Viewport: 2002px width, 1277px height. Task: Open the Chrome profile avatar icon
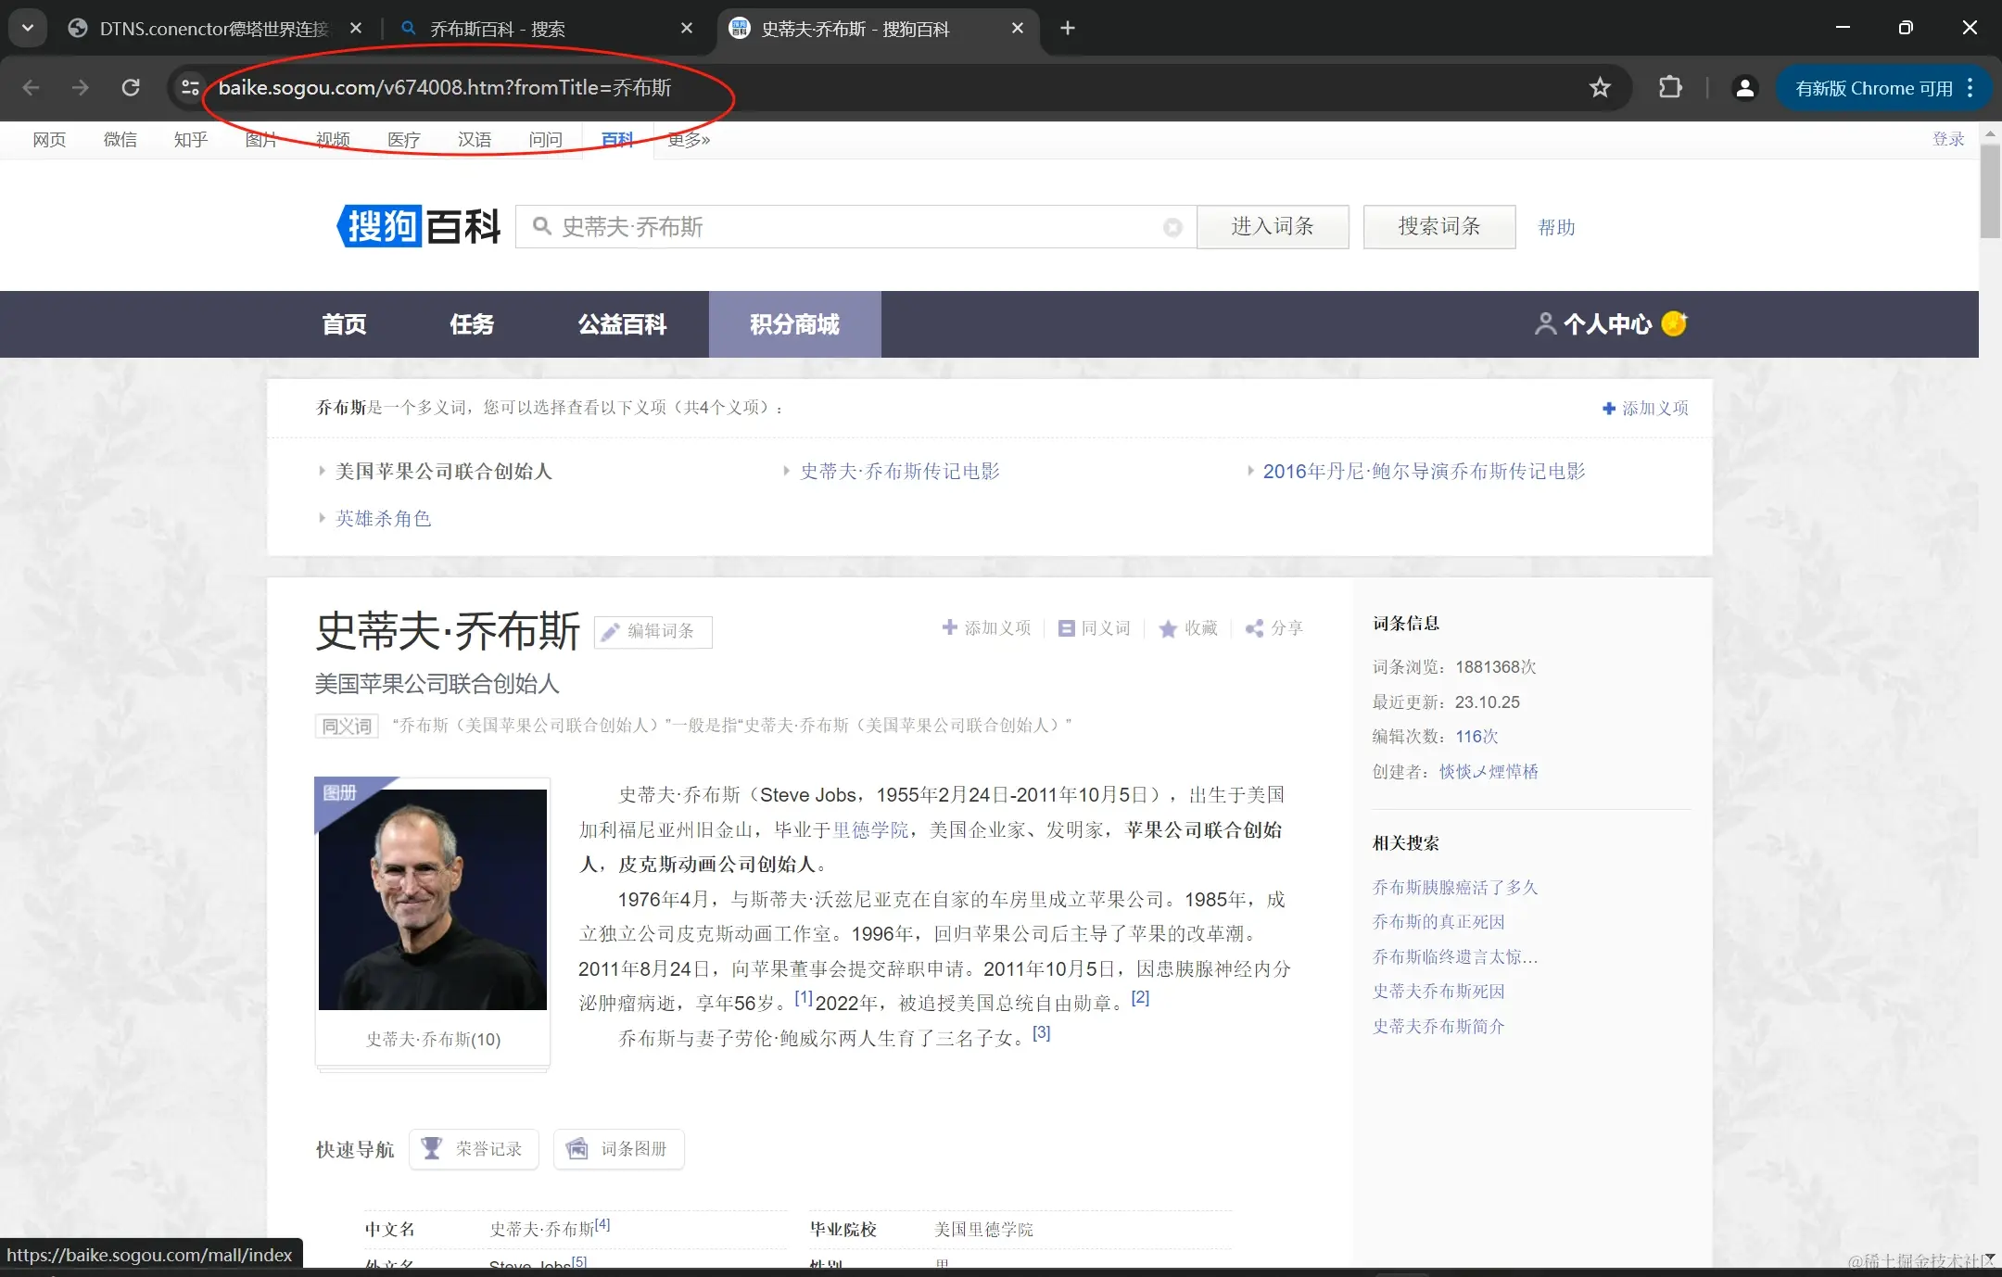click(1744, 88)
